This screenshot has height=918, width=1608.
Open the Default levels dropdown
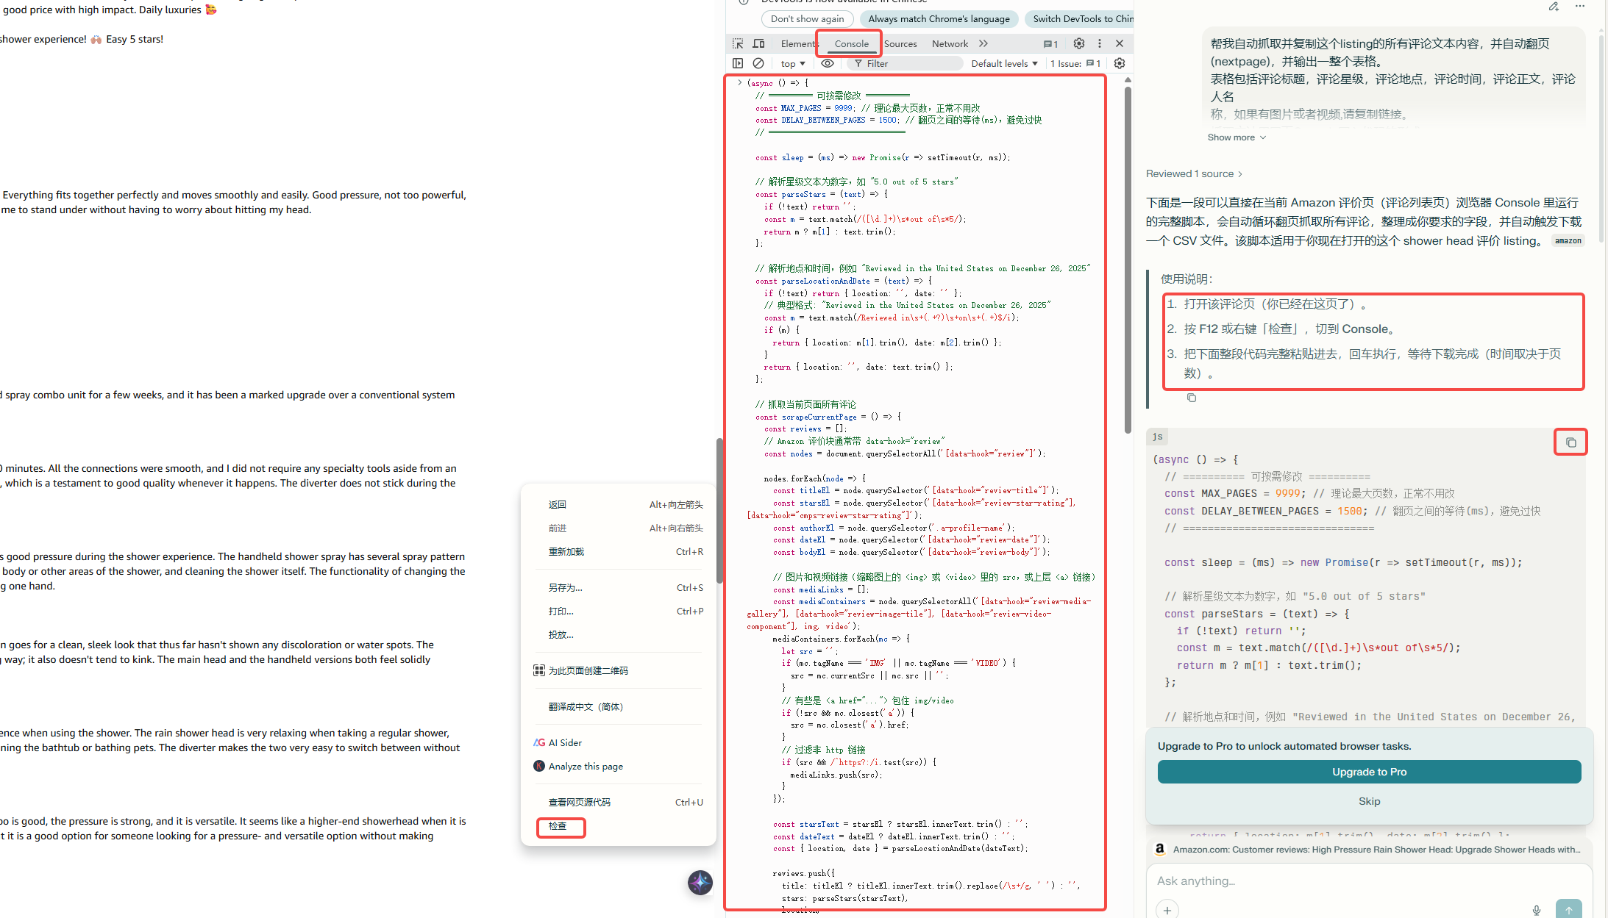click(1004, 64)
